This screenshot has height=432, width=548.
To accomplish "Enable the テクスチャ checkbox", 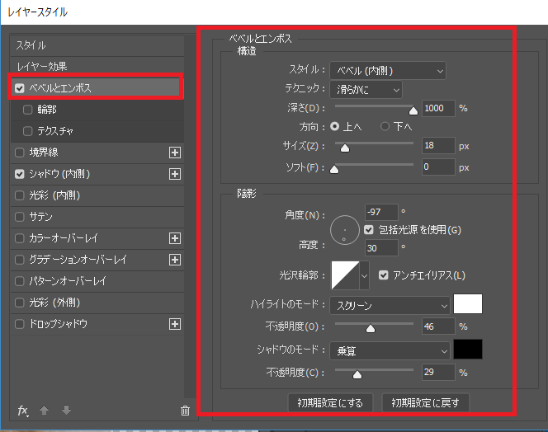I will 27,131.
